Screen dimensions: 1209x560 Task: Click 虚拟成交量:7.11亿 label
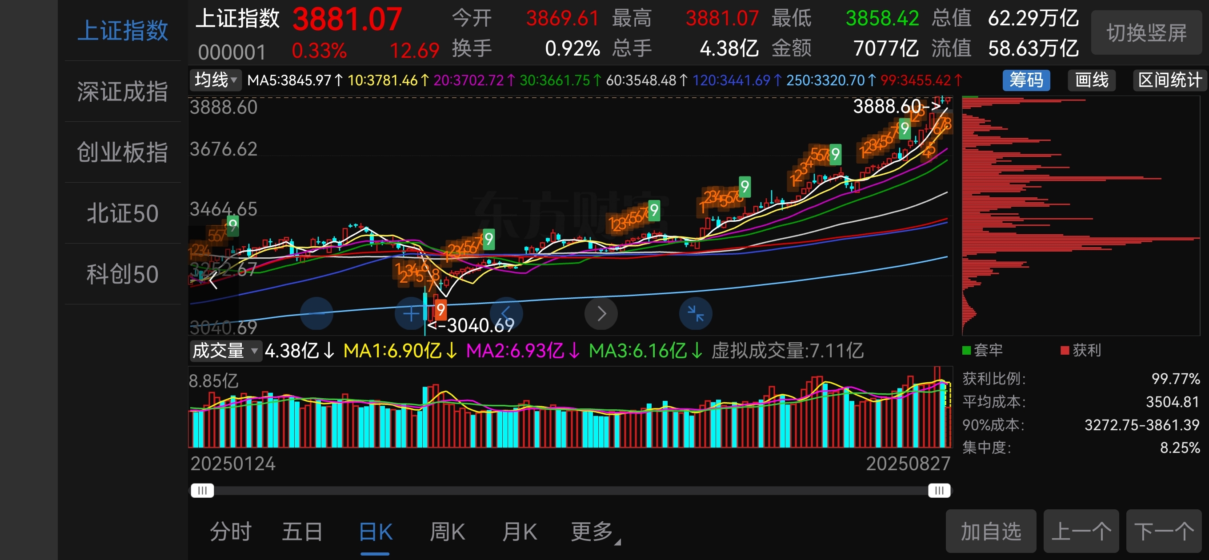coord(787,351)
